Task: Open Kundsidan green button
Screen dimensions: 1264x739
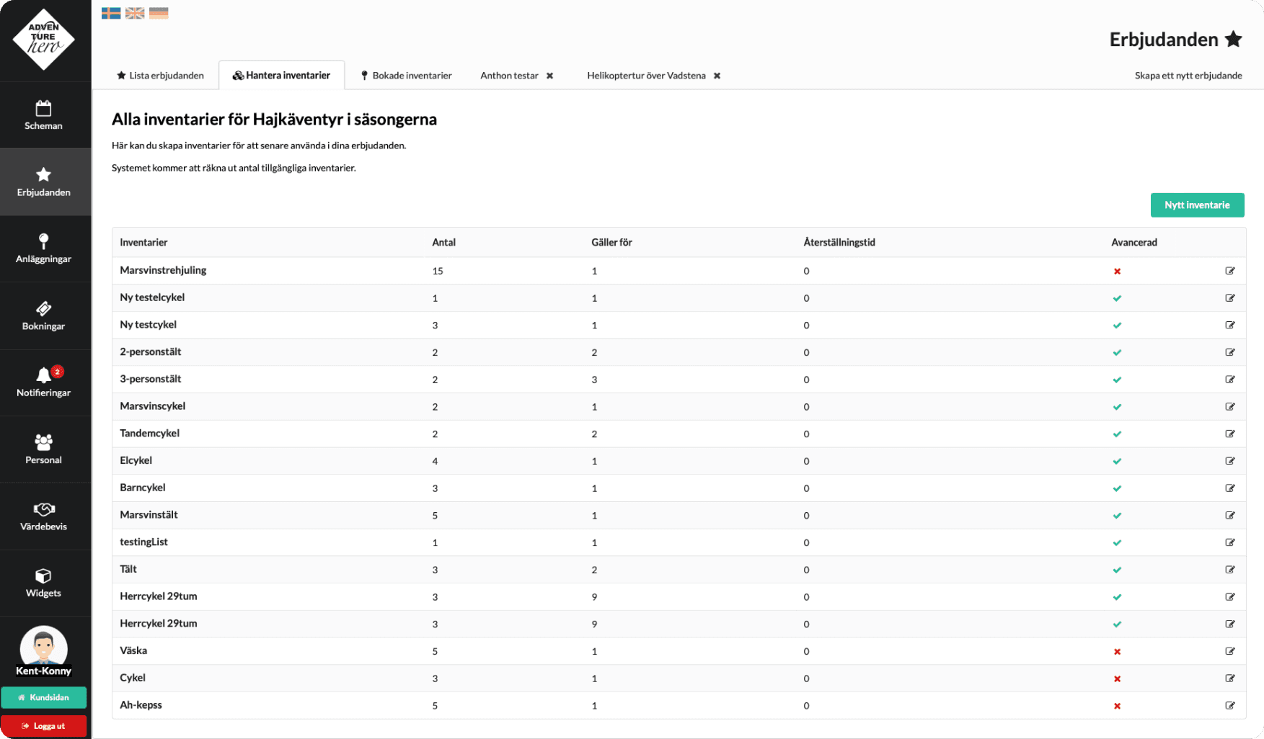Action: pos(43,697)
